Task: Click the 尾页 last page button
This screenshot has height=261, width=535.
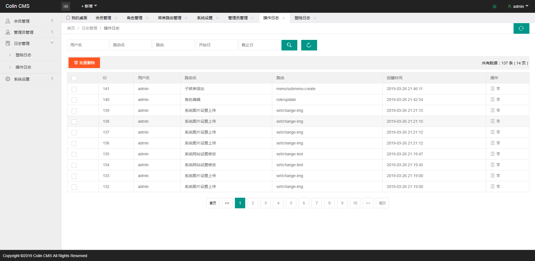Action: (382, 203)
